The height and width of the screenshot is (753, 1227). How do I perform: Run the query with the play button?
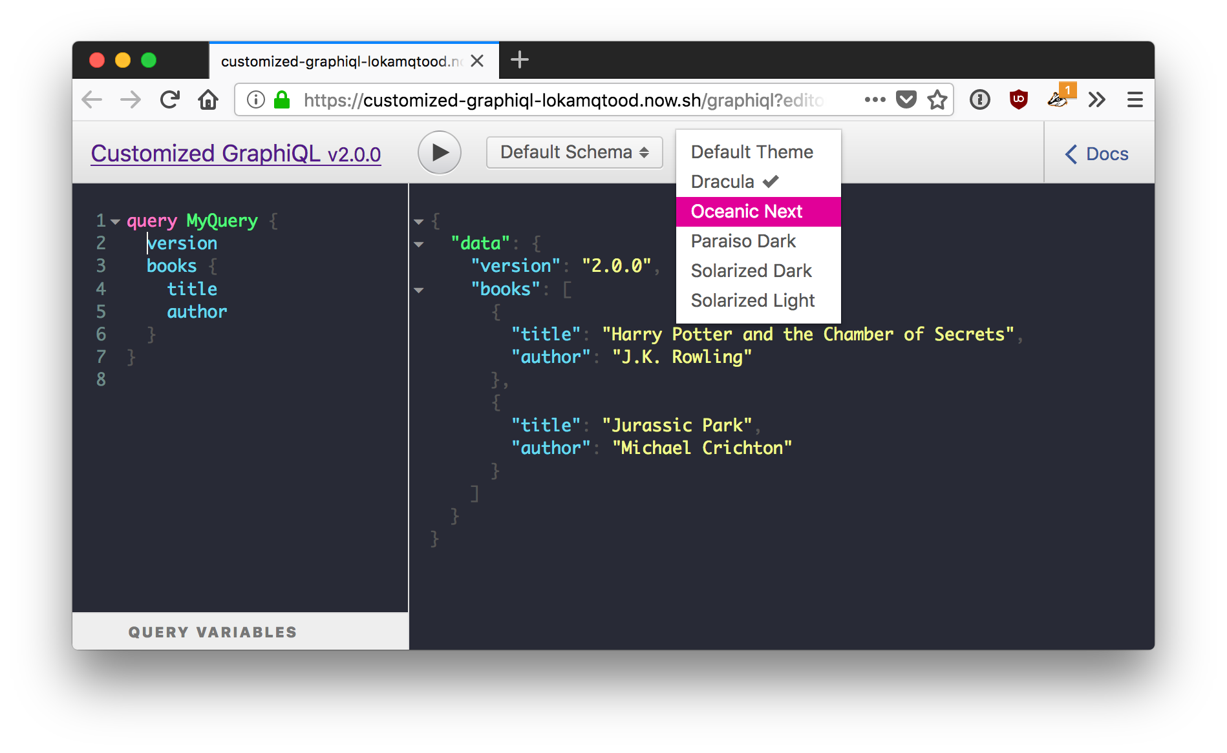pos(440,153)
